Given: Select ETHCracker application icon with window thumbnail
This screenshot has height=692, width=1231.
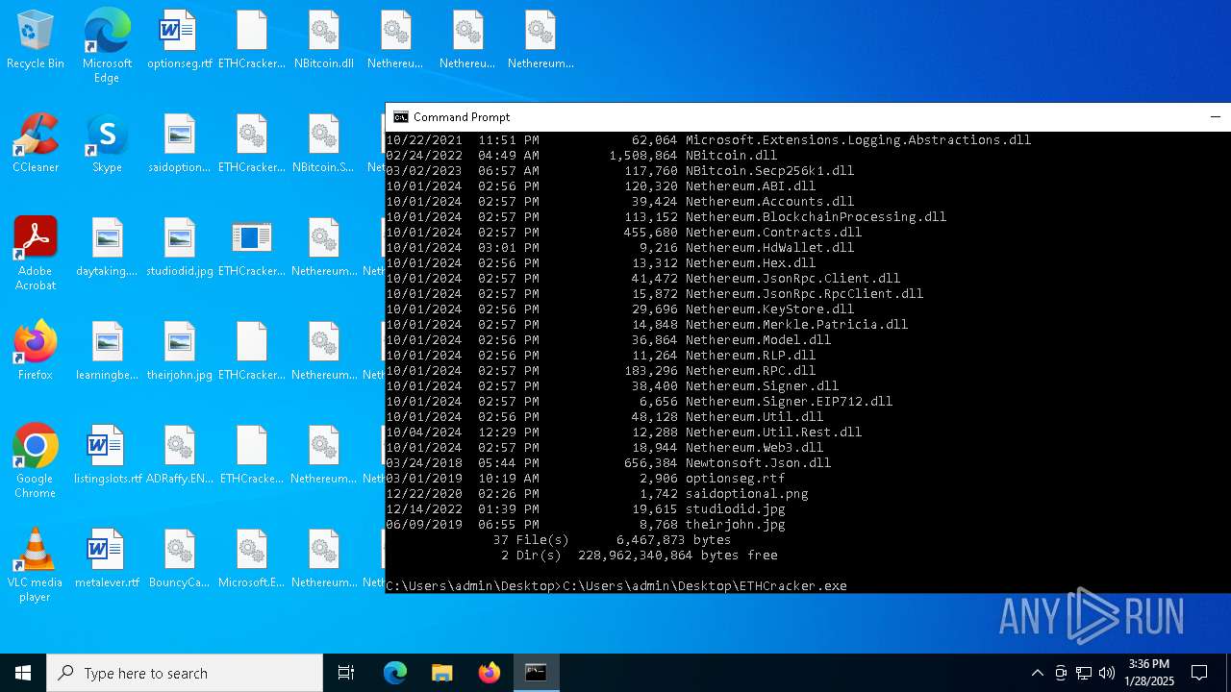Looking at the screenshot, I should (252, 248).
